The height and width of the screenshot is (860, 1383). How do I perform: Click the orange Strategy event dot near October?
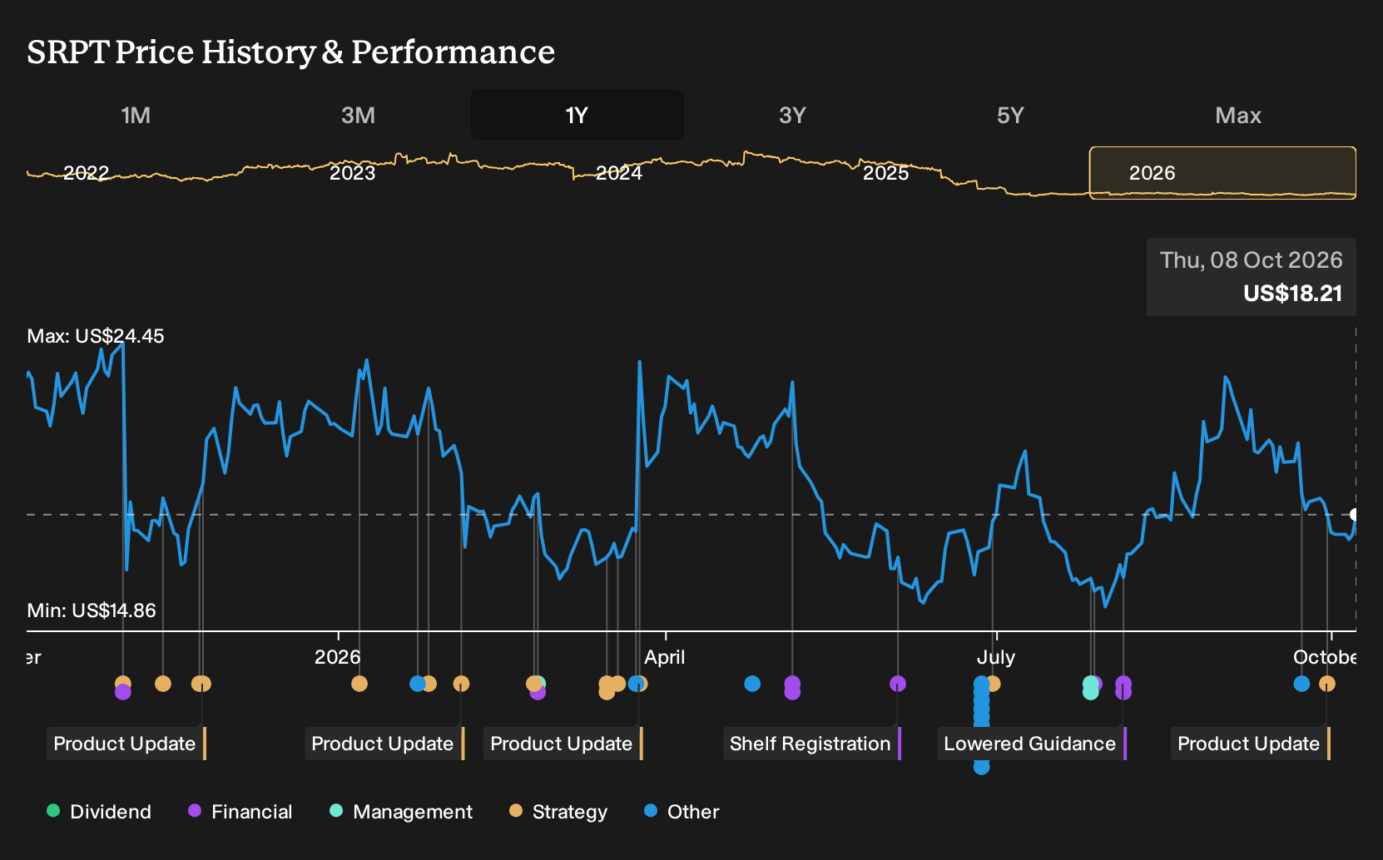point(1327,684)
